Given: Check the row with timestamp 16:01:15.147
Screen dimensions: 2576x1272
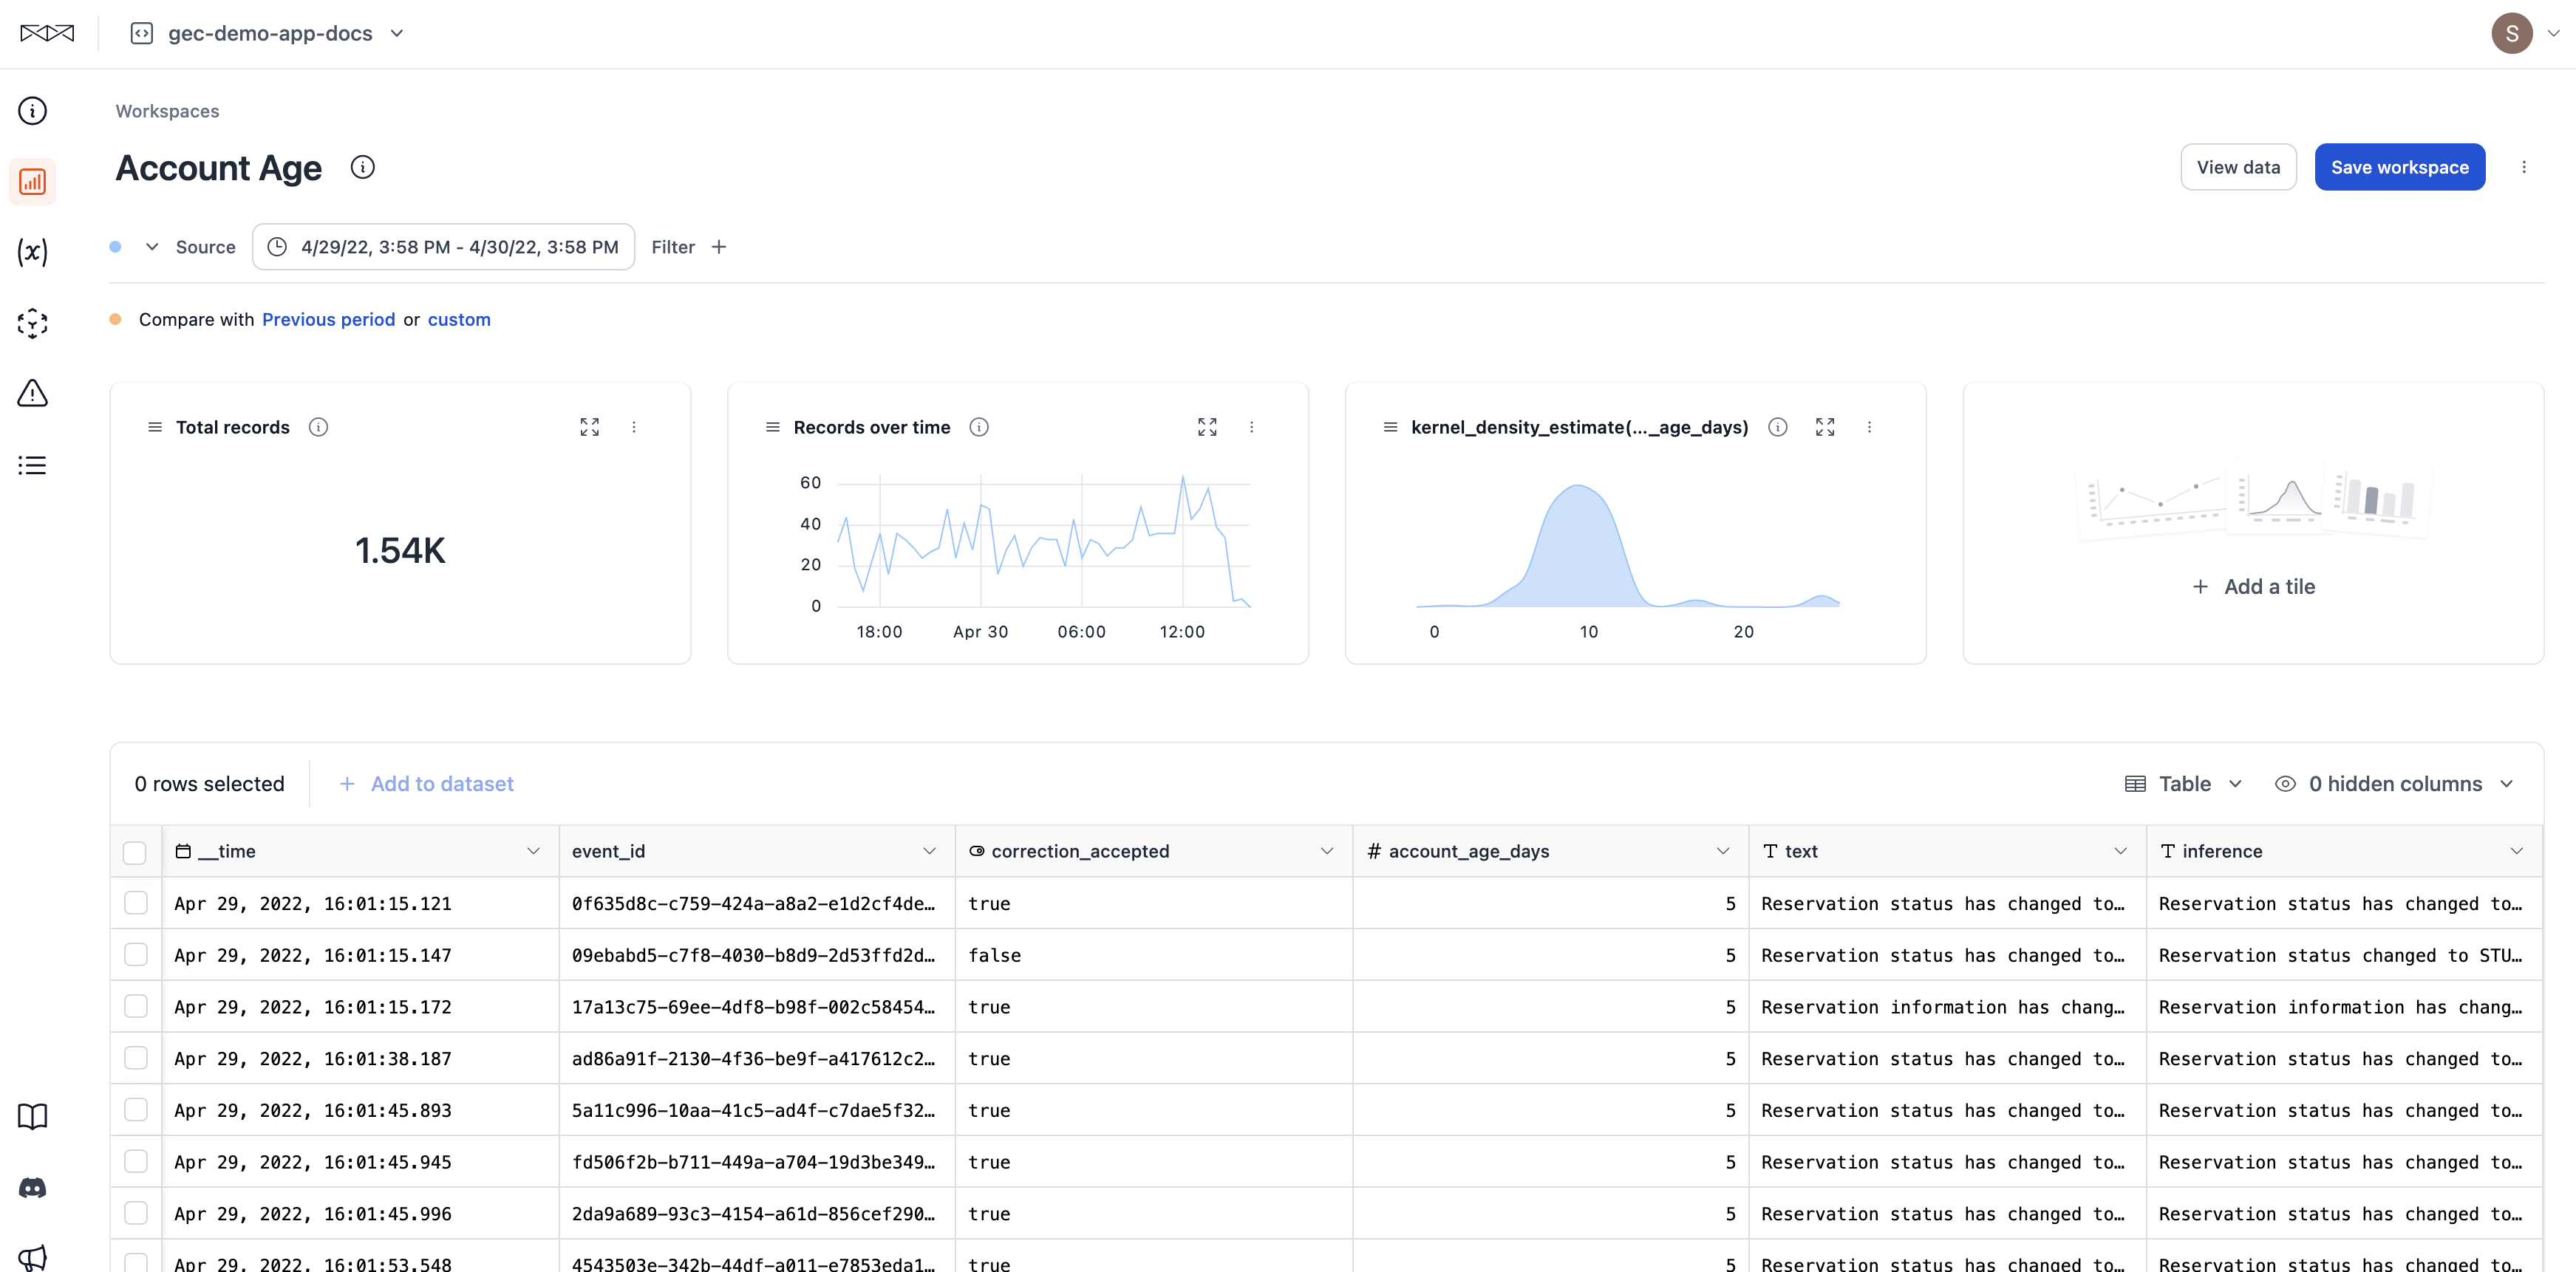Looking at the screenshot, I should [x=136, y=955].
